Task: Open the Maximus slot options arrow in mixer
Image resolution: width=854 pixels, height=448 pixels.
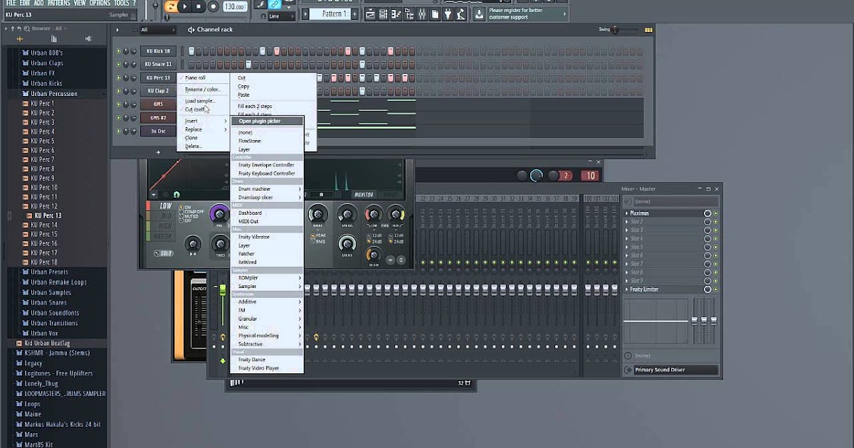Action: click(x=627, y=213)
